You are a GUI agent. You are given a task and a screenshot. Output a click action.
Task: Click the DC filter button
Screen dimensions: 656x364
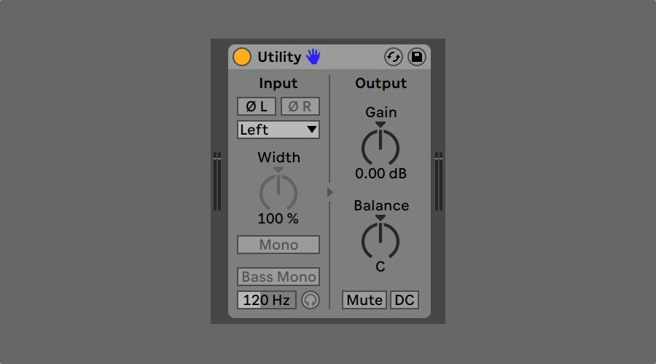point(404,300)
